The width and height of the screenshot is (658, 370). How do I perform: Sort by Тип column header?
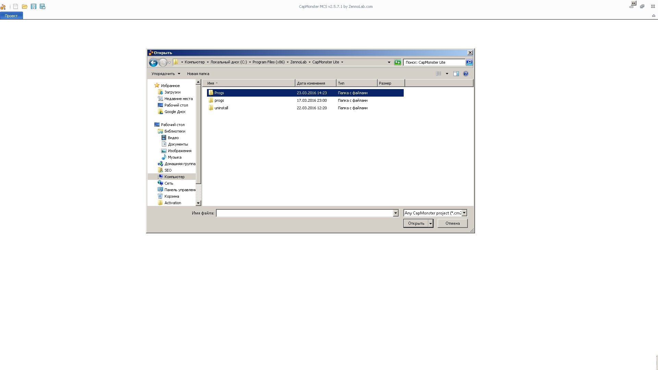(357, 83)
